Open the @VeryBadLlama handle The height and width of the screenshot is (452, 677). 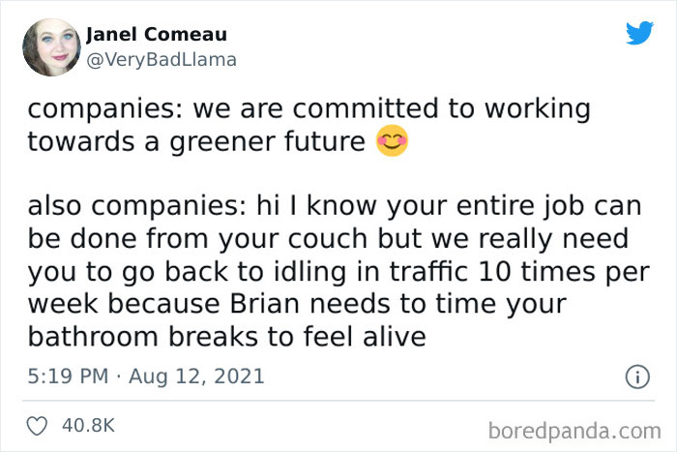point(162,60)
